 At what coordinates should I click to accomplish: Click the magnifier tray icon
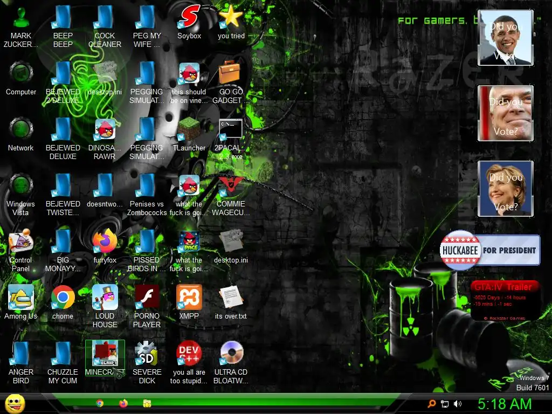[x=432, y=404]
